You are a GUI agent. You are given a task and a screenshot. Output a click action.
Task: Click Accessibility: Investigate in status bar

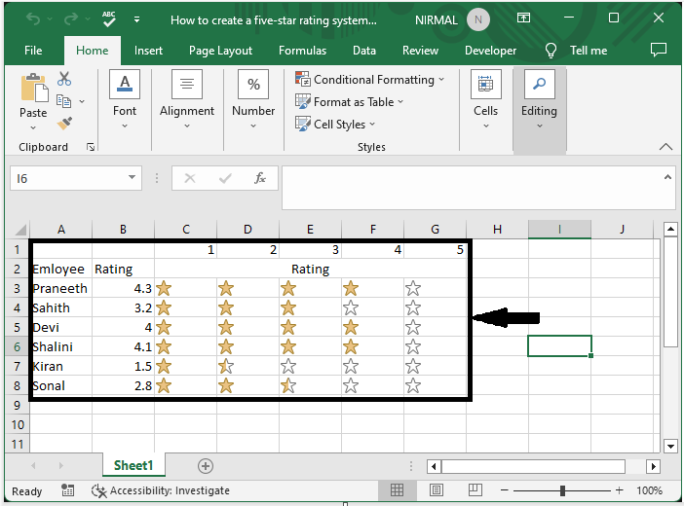[161, 490]
